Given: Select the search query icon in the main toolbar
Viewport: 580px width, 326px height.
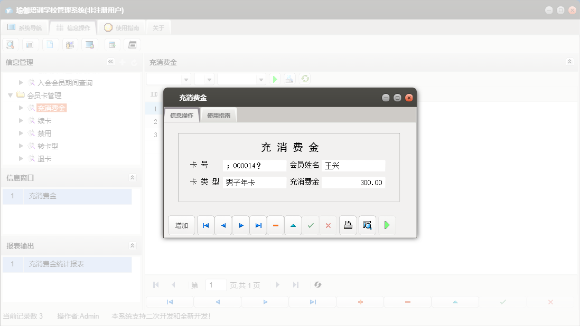Looking at the screenshot, I should (x=10, y=44).
